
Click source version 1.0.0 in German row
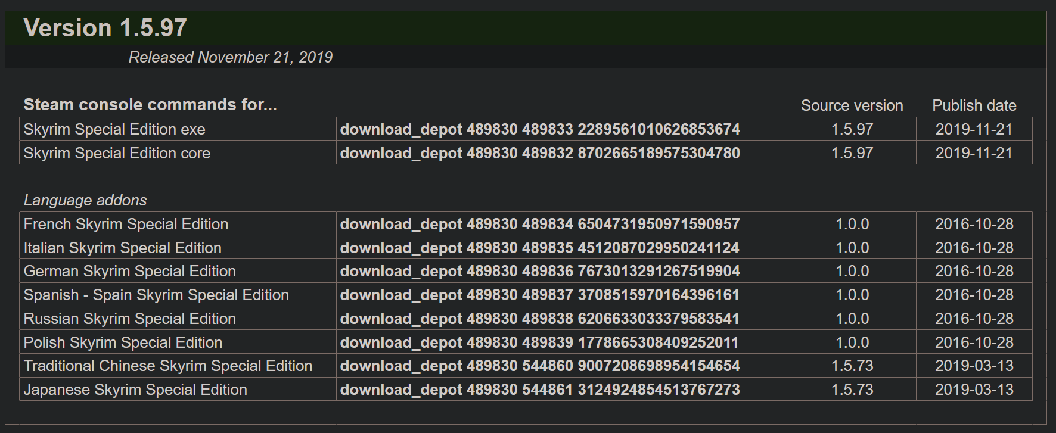[852, 271]
